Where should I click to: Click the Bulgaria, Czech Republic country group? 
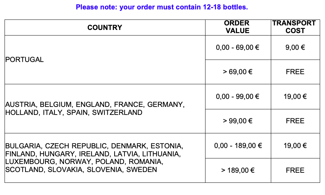105,158
